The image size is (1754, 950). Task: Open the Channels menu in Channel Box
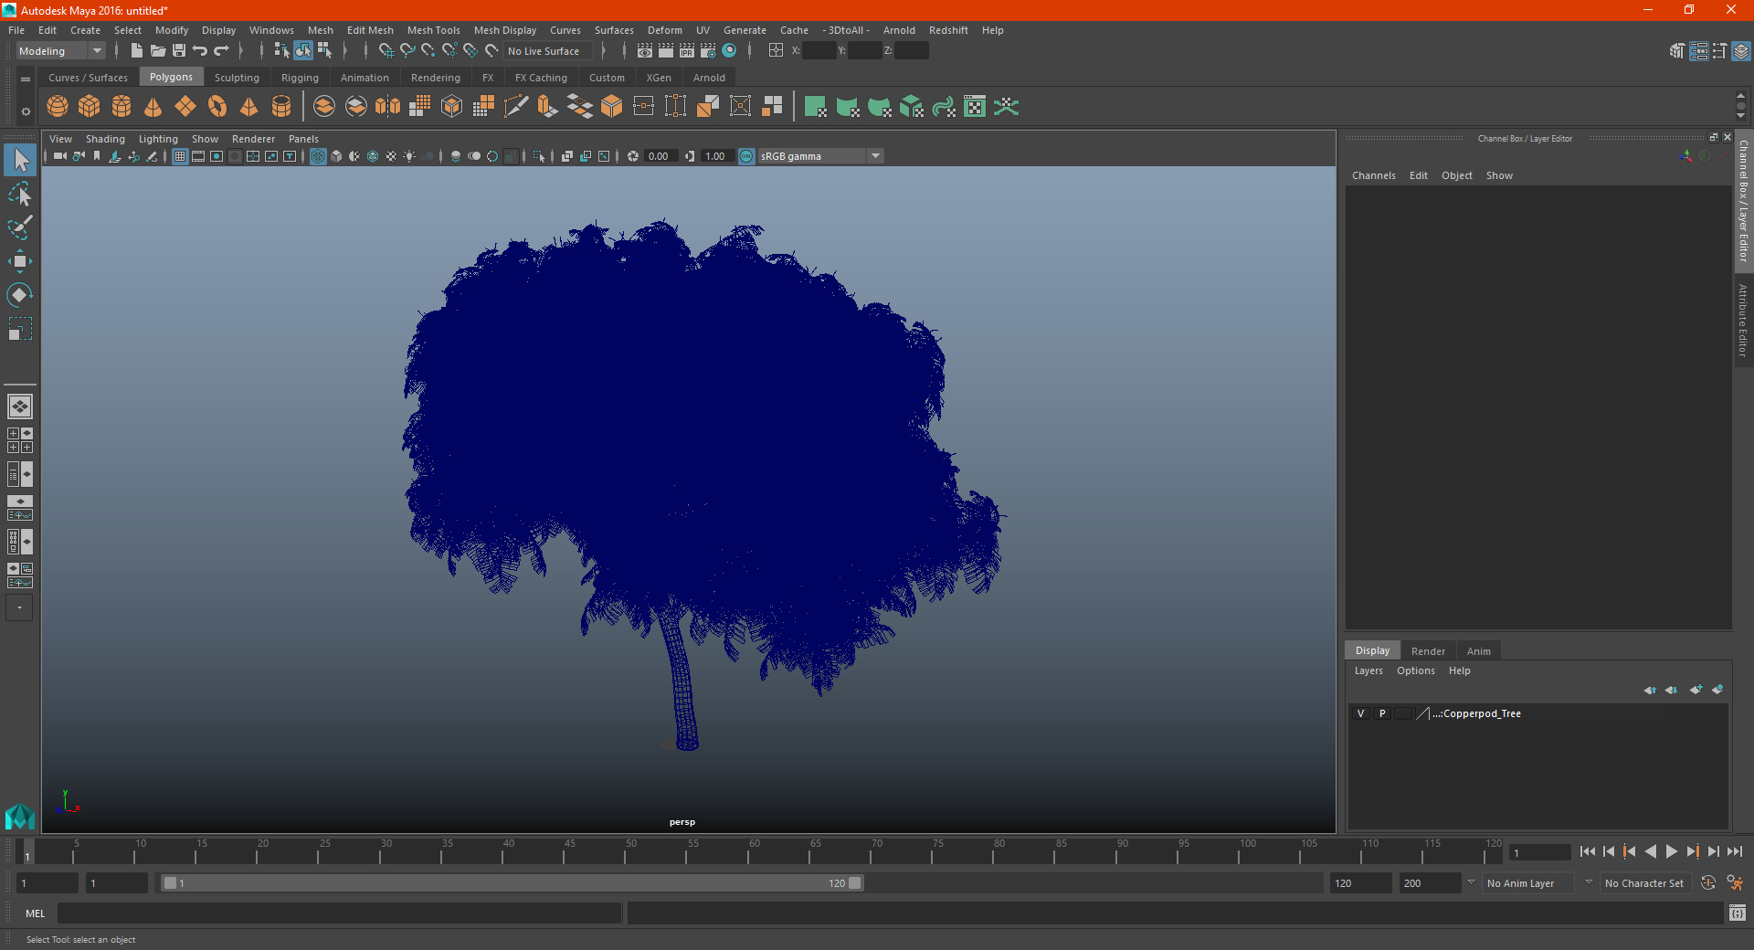click(x=1374, y=175)
